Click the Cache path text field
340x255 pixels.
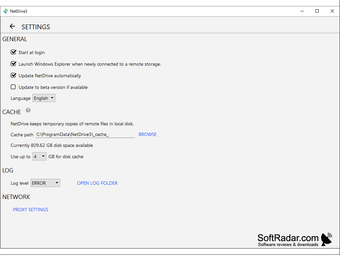[x=85, y=134]
